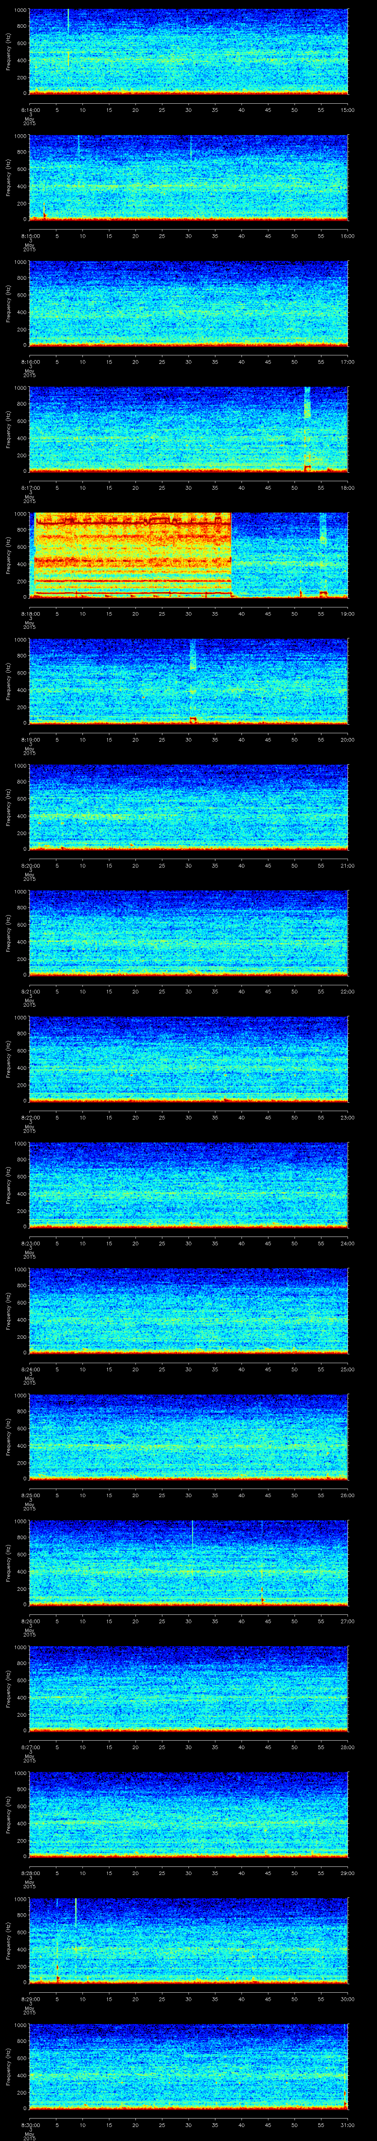Click the 8:20:00 start-time axis label
The height and width of the screenshot is (2141, 377).
(30, 865)
